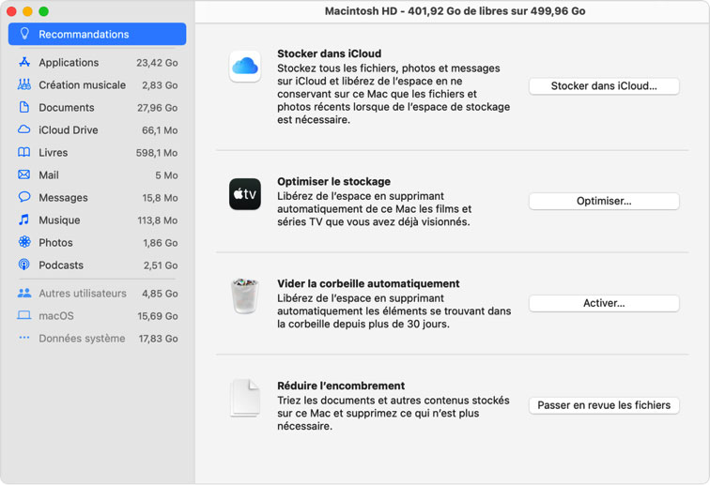Open the Livres category

click(97, 153)
